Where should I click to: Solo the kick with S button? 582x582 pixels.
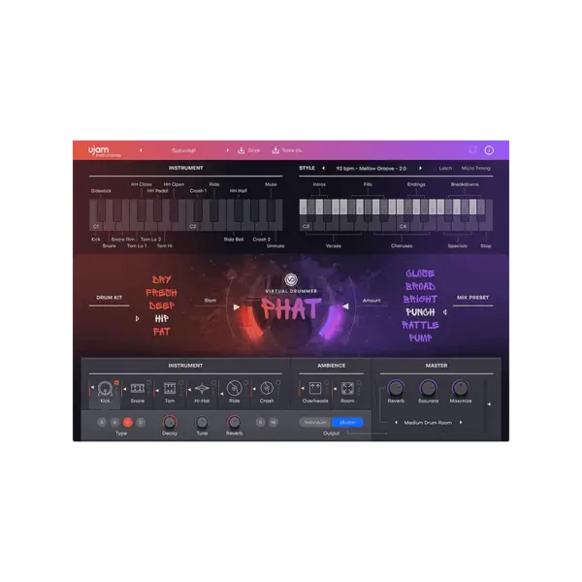click(x=261, y=422)
